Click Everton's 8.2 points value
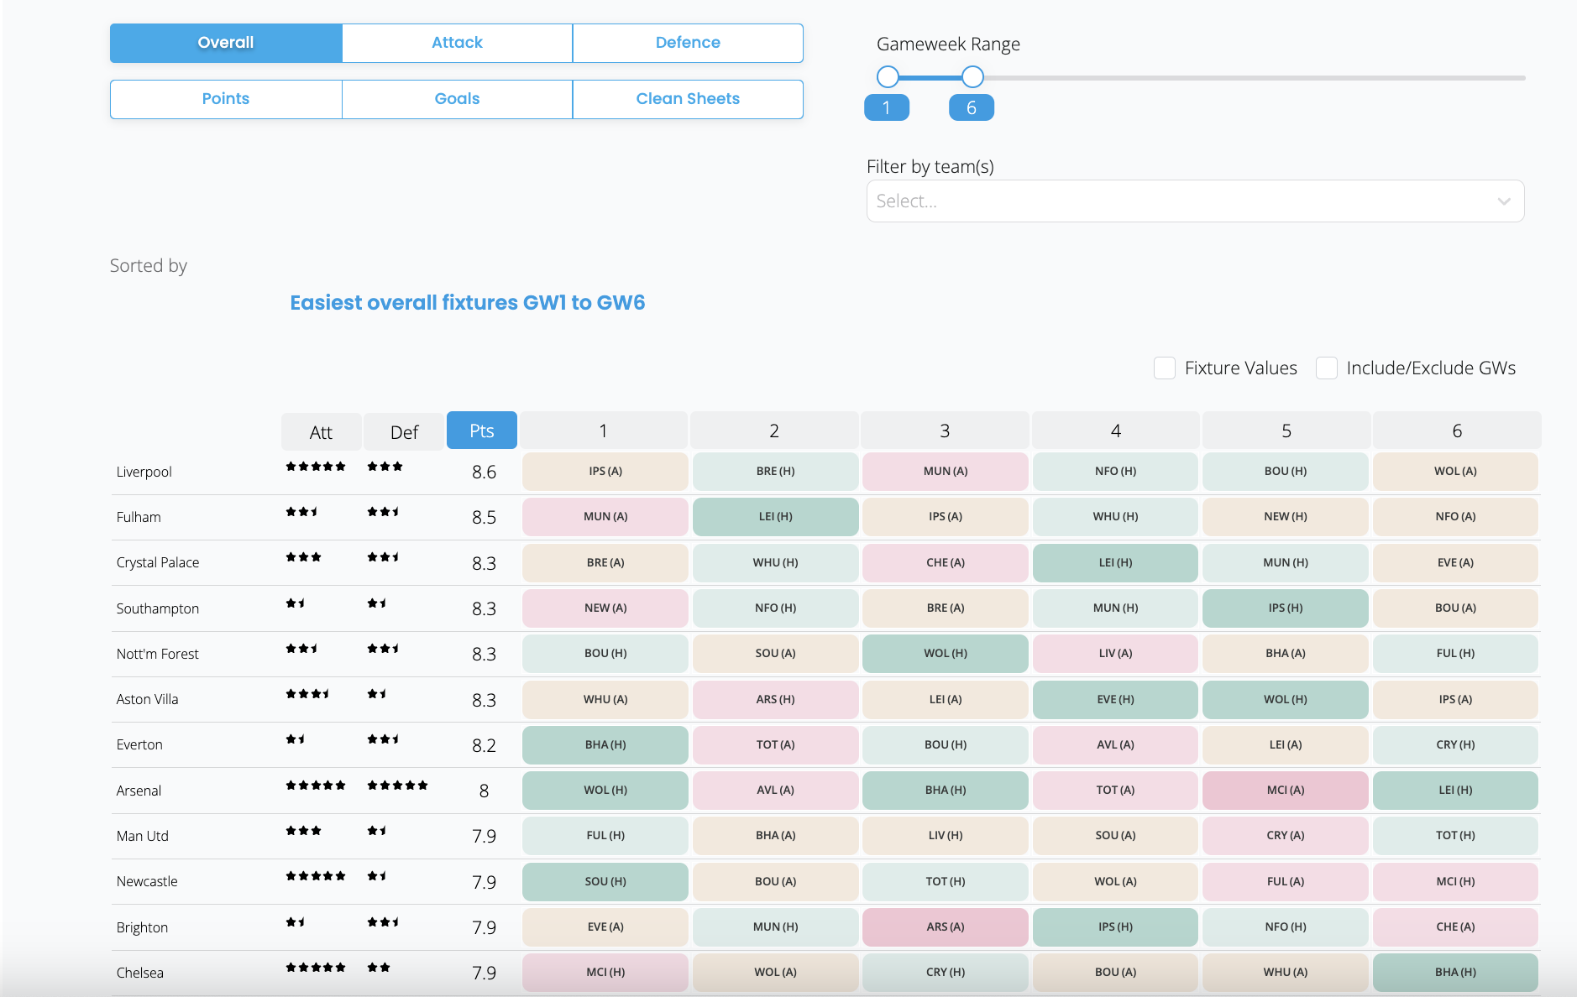 [x=484, y=746]
